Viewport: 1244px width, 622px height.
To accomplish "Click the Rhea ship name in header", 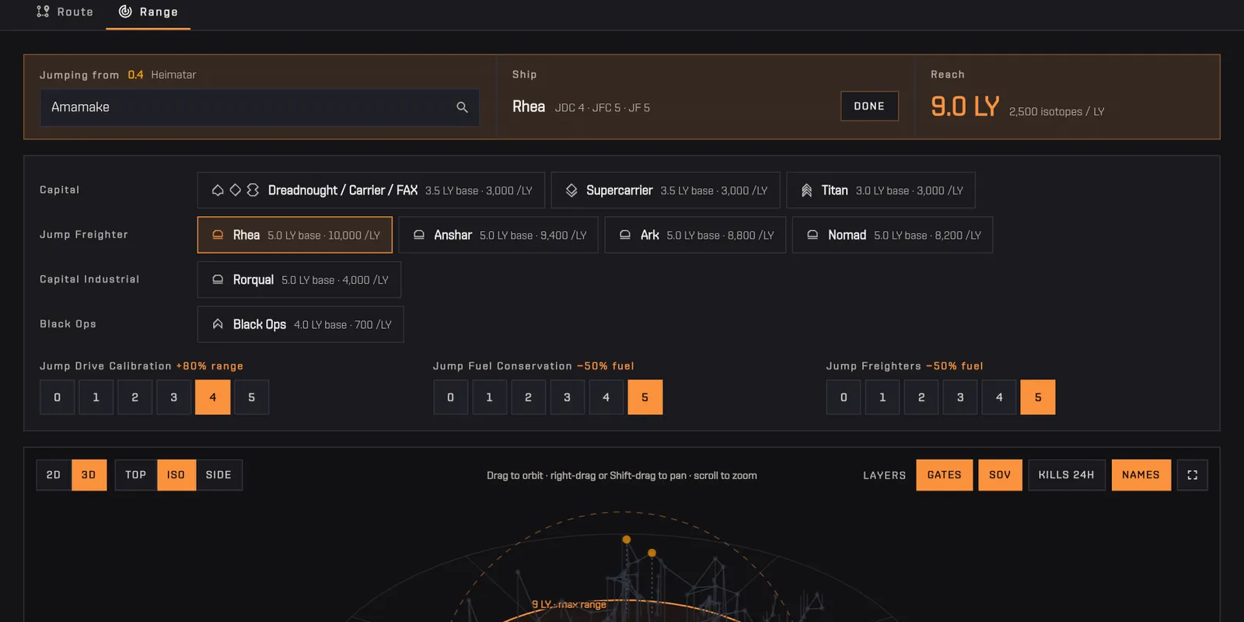I will click(x=529, y=107).
